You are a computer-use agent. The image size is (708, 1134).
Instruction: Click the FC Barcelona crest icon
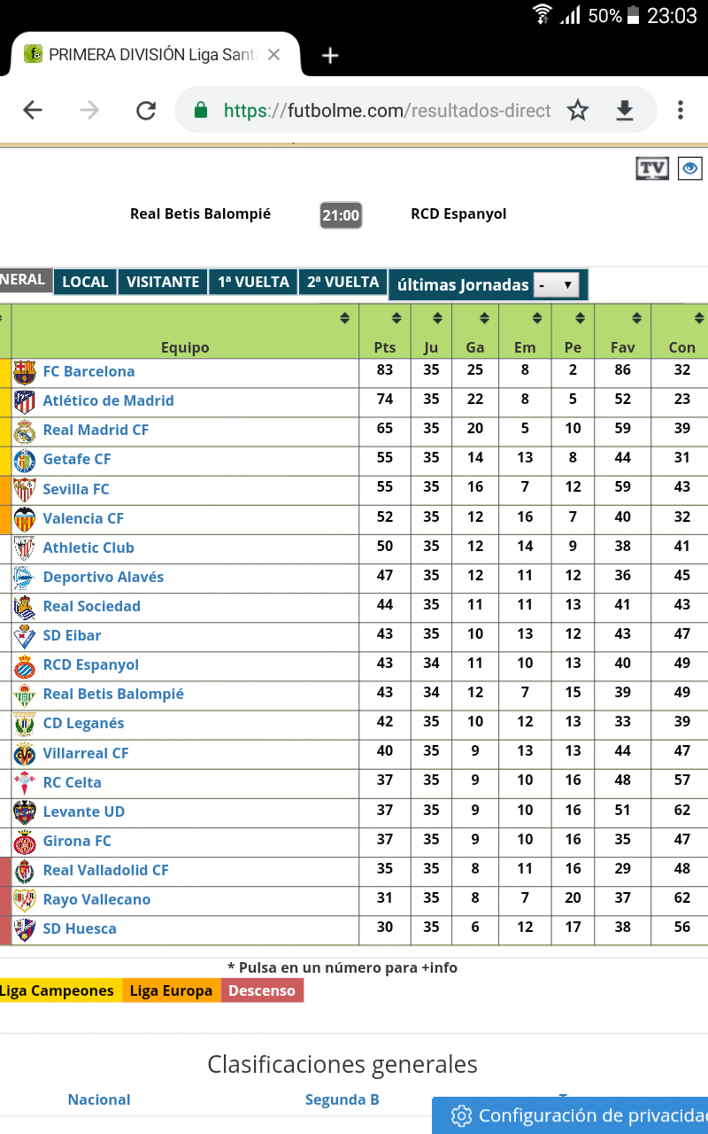click(25, 372)
